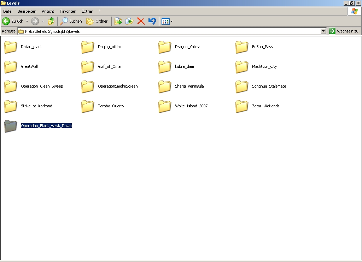This screenshot has height=262, width=362.
Task: Open the views mode dropdown
Action: pos(172,21)
